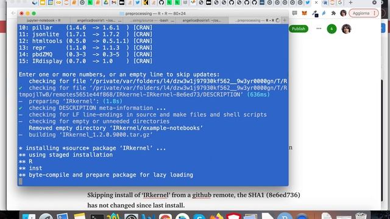The height and width of the screenshot is (219, 390).
Task: Select the preprocessing R terminal tab
Action: 255,20
